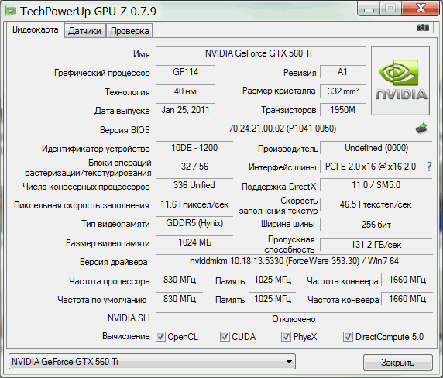Click the Графический процессор label
The height and width of the screenshot is (378, 443).
(102, 73)
